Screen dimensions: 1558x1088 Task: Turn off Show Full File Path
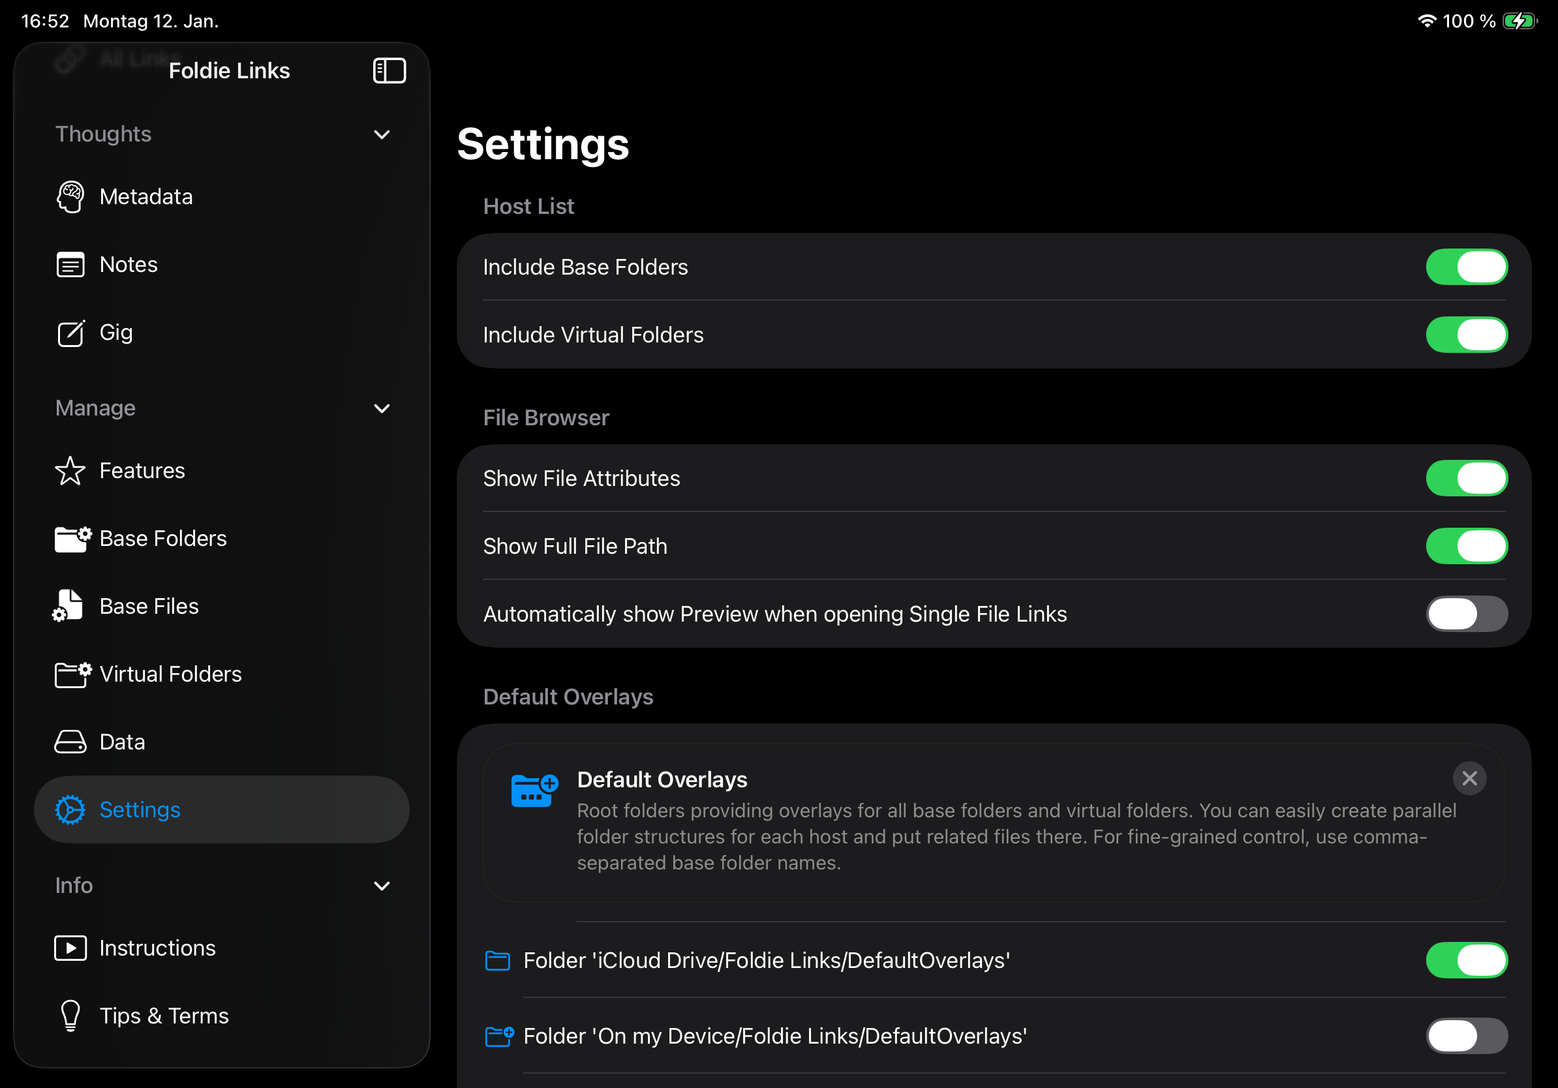[1466, 546]
